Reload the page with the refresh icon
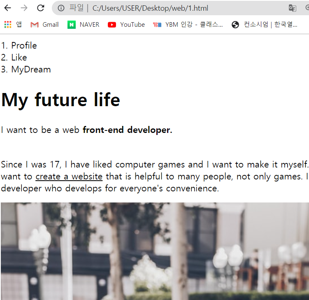Image resolution: width=309 pixels, height=300 pixels. (41, 8)
